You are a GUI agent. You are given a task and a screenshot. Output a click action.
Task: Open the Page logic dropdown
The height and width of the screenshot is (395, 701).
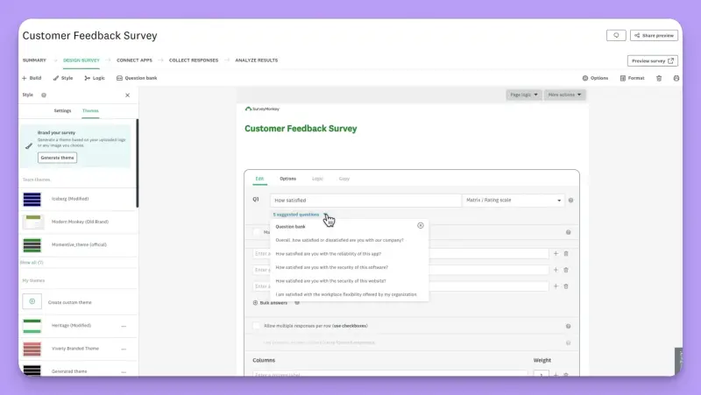coord(523,95)
